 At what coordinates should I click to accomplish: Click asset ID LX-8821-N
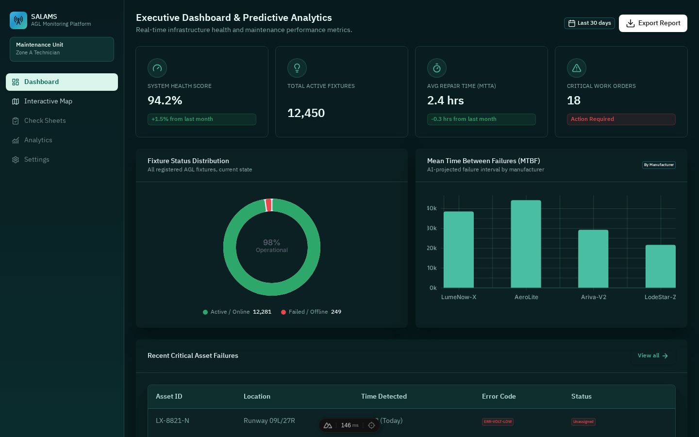(x=172, y=421)
